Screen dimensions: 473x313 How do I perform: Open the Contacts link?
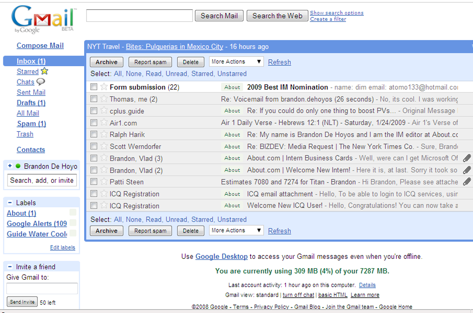pos(31,150)
